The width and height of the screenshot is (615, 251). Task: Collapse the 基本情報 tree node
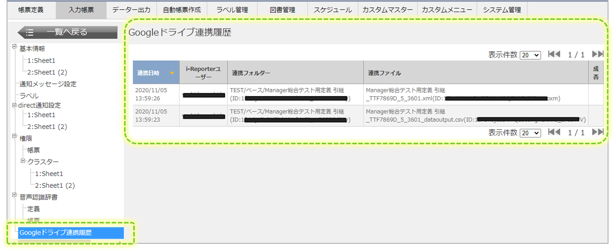[x=14, y=47]
